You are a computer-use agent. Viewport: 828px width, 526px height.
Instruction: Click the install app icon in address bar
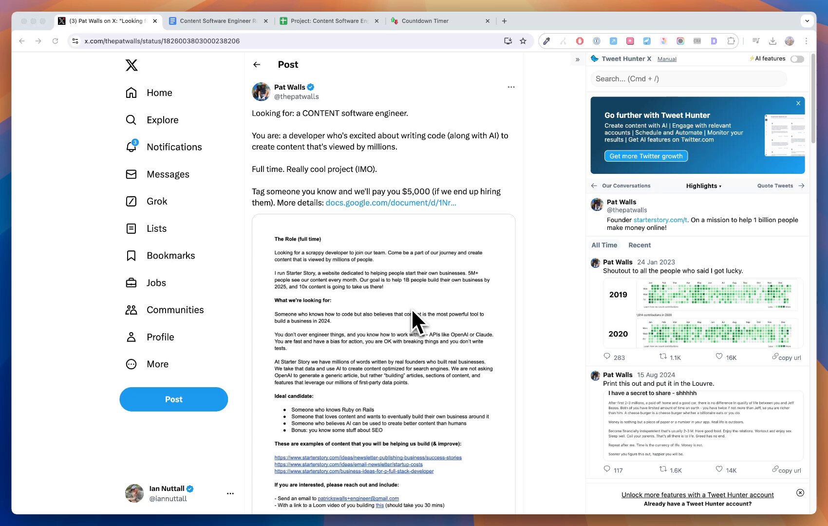(508, 41)
